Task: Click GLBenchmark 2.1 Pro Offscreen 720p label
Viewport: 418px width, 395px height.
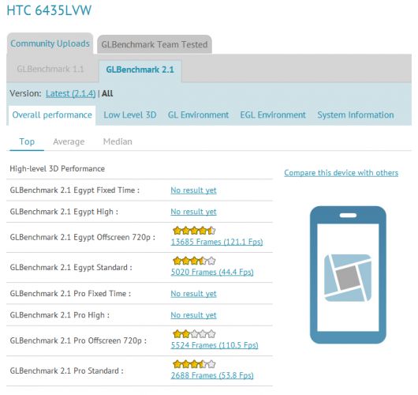Action: click(x=78, y=340)
